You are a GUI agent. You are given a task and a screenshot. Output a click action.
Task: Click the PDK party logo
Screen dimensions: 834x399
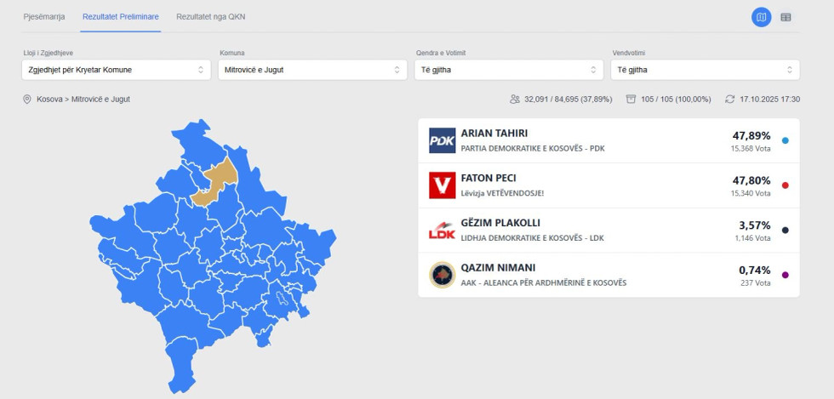[442, 140]
